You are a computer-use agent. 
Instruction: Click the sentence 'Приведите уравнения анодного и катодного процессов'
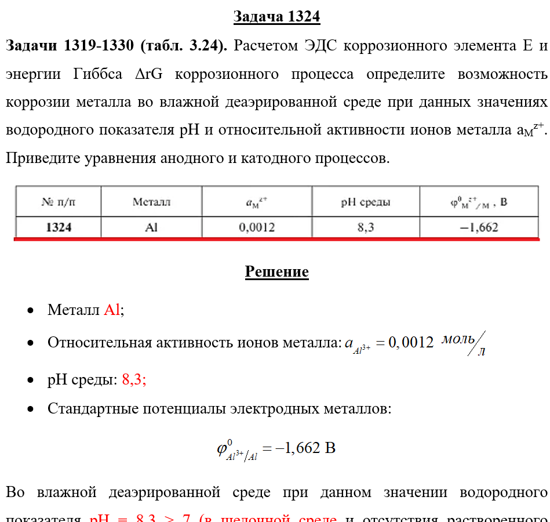point(198,158)
